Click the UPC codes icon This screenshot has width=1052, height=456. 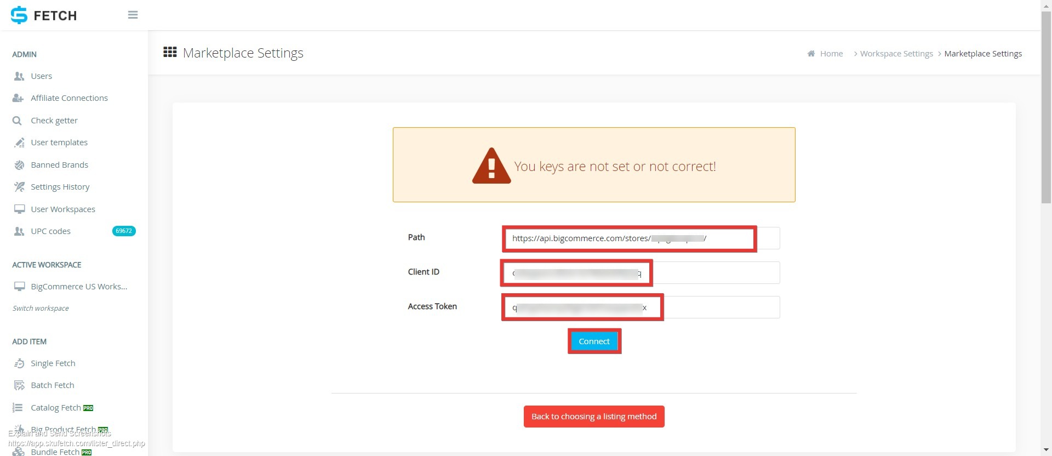coord(19,231)
